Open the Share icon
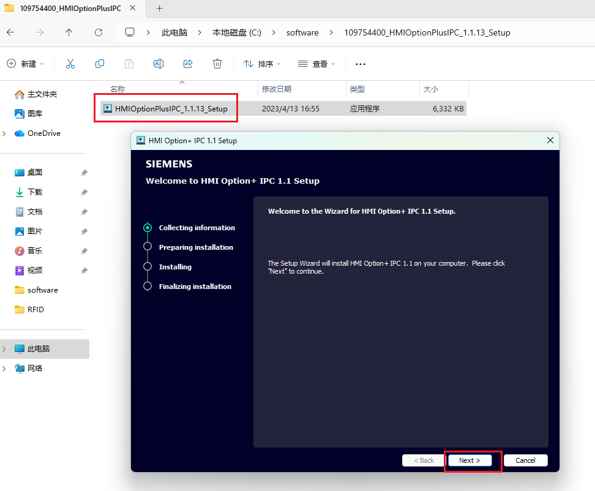595x491 pixels. [x=188, y=63]
